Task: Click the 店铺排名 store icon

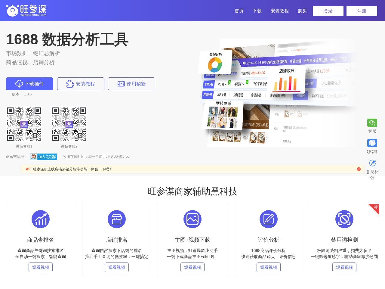Action: click(117, 219)
